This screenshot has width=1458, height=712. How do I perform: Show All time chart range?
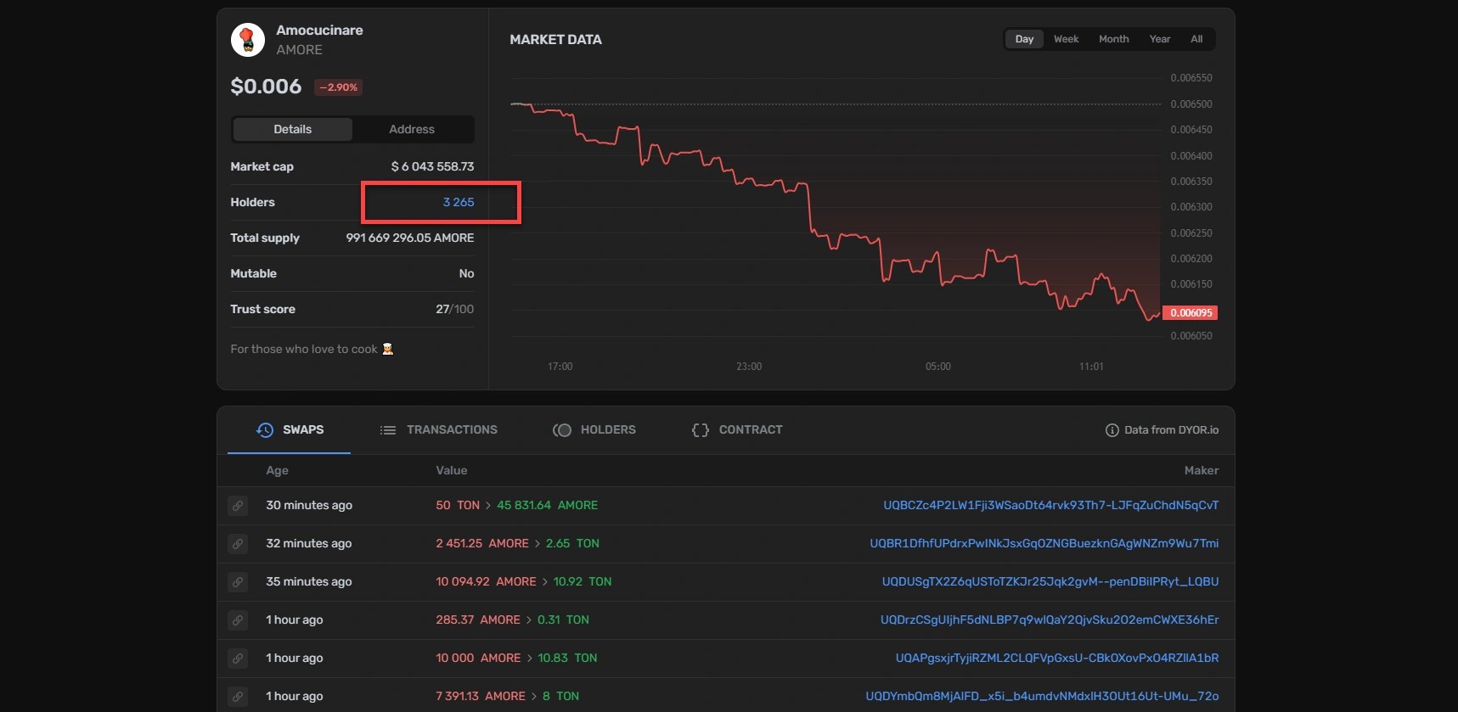tap(1196, 39)
